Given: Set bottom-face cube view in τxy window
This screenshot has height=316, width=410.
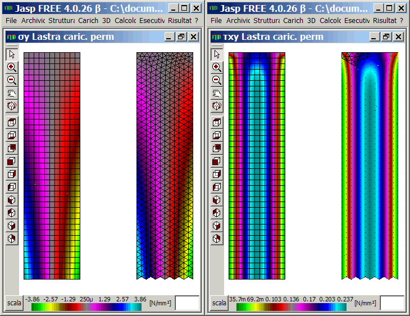Looking at the screenshot, I should pyautogui.click(x=217, y=135).
